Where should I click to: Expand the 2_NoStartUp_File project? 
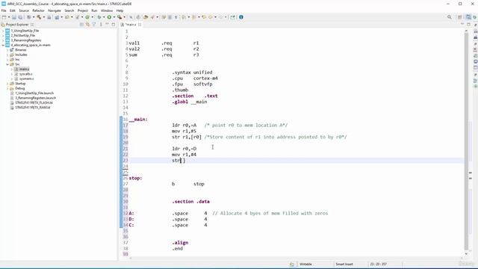pos(3,35)
